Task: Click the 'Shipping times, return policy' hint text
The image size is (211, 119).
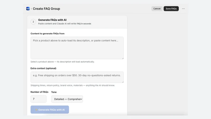Action: 73,85
